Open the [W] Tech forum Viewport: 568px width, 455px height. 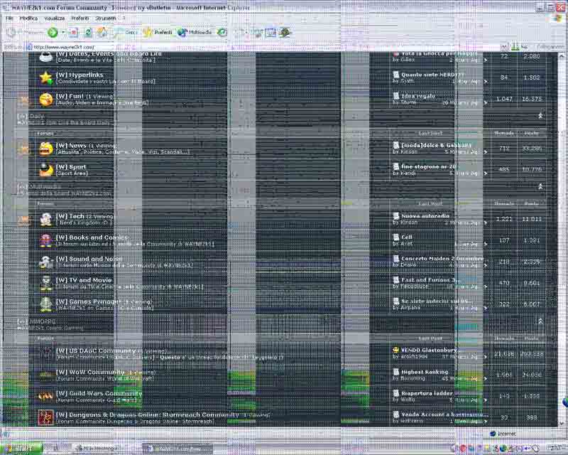coord(70,216)
